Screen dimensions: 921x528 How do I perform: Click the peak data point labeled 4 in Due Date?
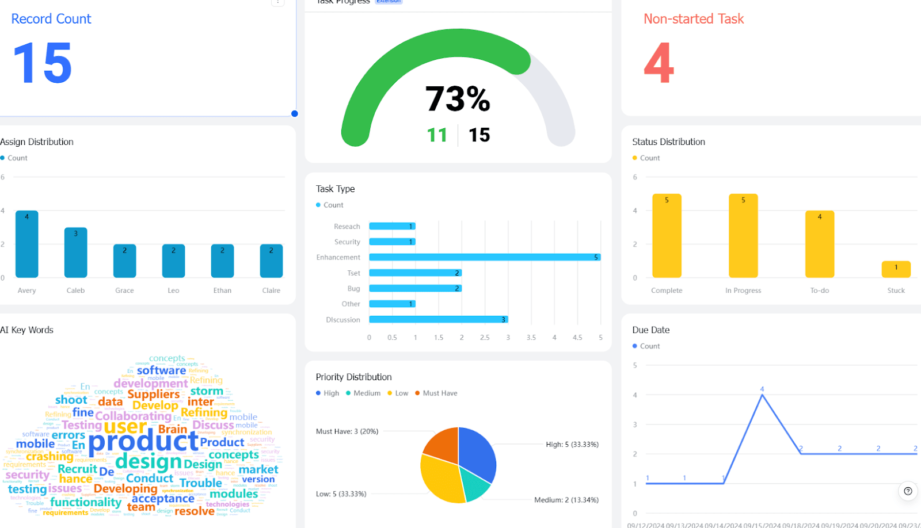click(762, 395)
